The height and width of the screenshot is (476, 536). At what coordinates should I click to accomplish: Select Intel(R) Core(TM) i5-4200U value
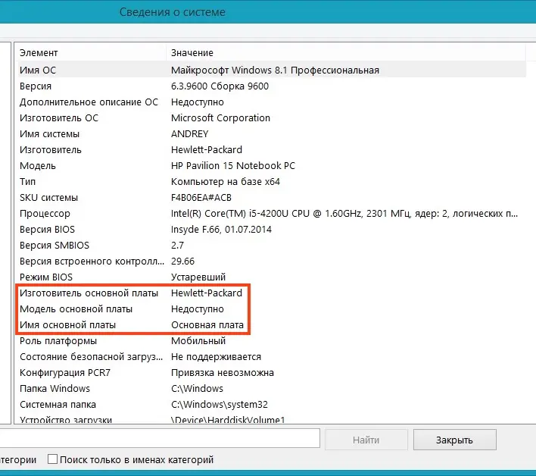click(x=344, y=214)
